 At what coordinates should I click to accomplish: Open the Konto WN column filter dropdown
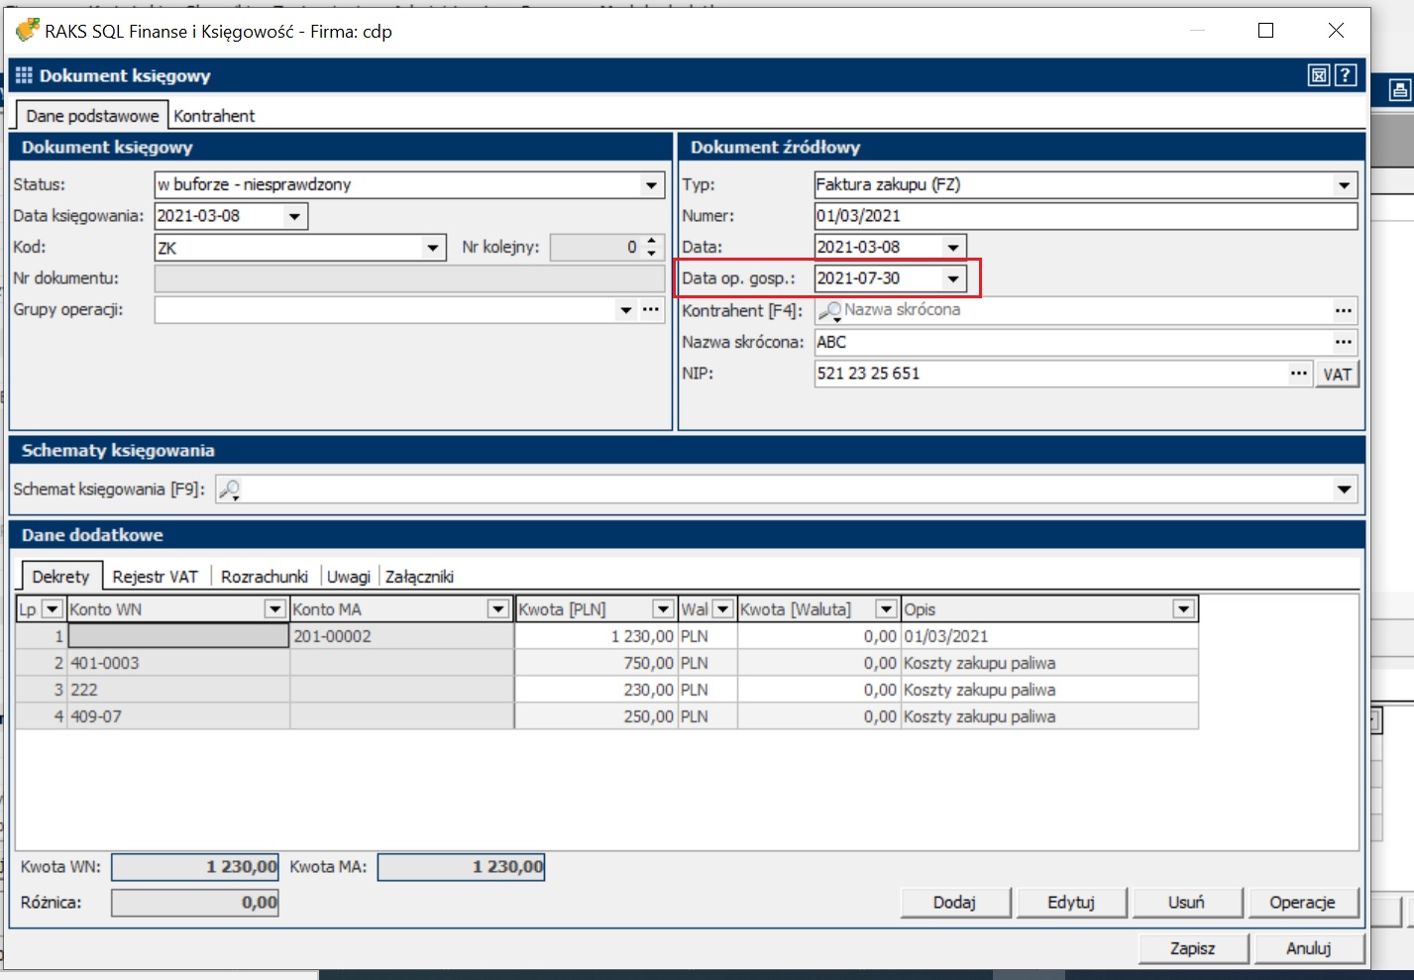tap(275, 609)
